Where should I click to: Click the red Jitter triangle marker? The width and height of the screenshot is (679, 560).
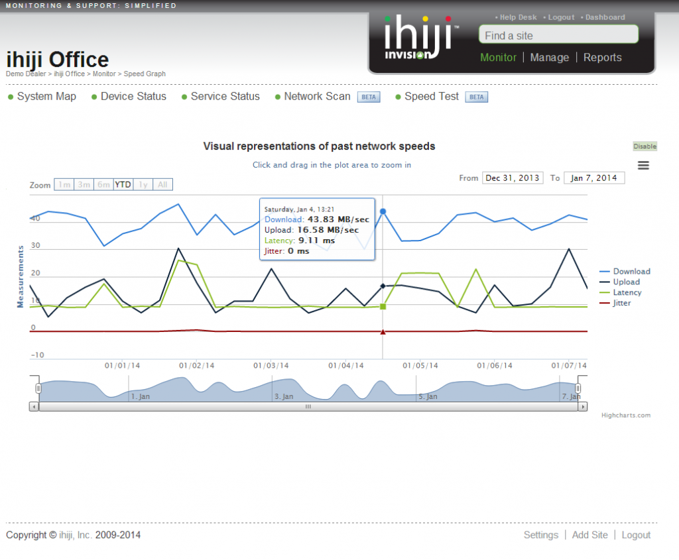[383, 332]
